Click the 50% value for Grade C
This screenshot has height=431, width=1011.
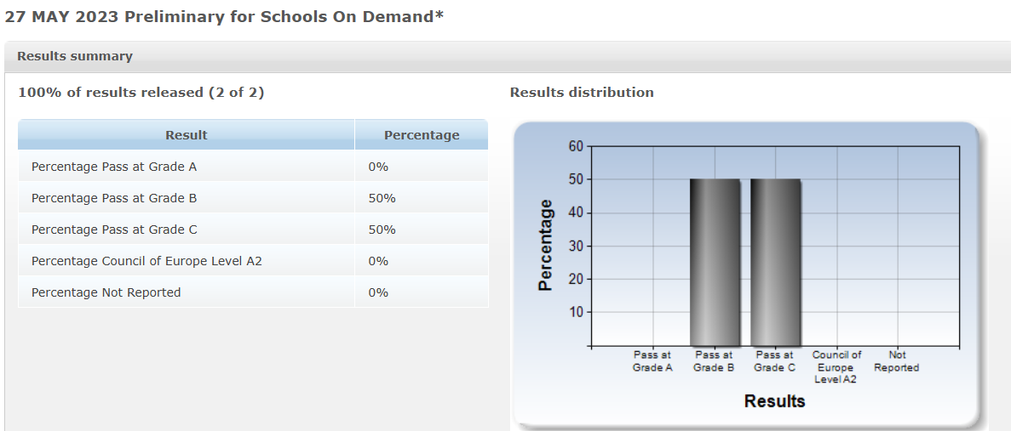click(382, 230)
